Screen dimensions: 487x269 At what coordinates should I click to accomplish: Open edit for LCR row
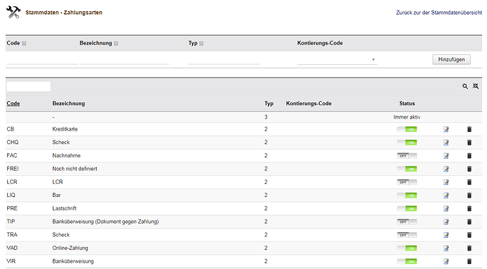tap(446, 182)
